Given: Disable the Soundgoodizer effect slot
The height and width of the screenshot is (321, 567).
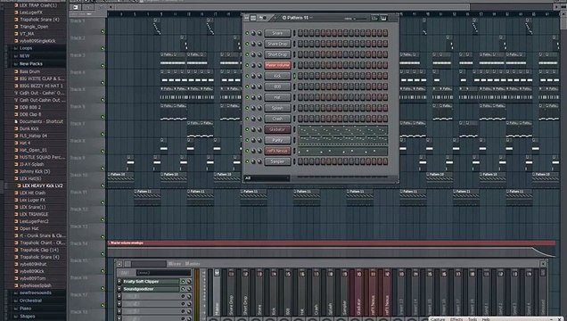Looking at the screenshot, I should [183, 289].
